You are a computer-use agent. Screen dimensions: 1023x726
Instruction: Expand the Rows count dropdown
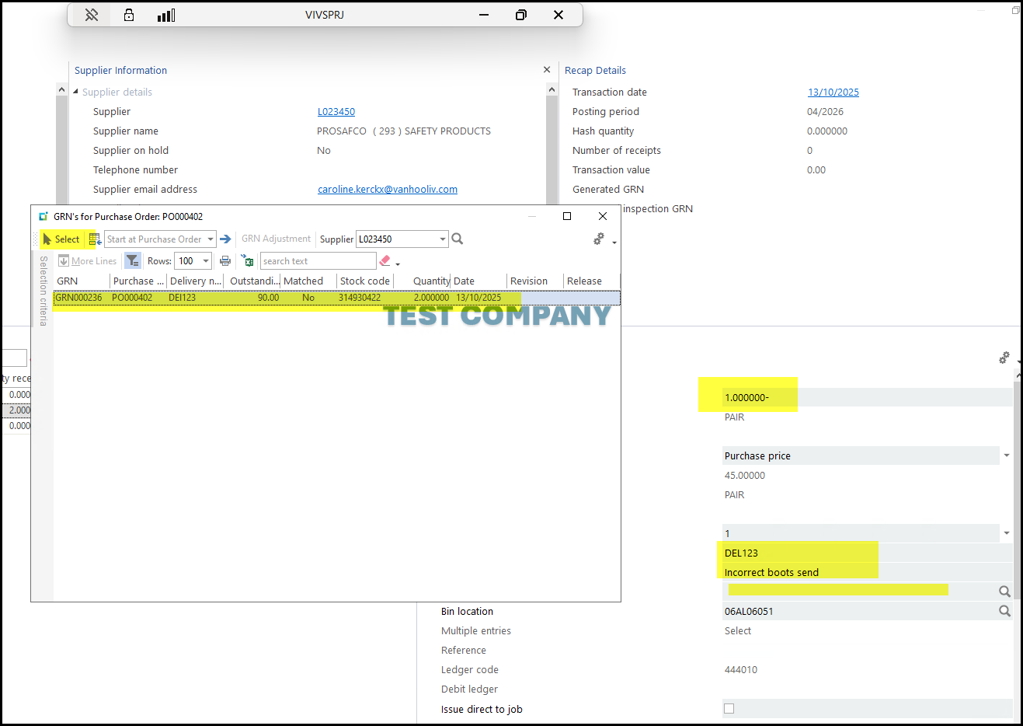pos(206,261)
